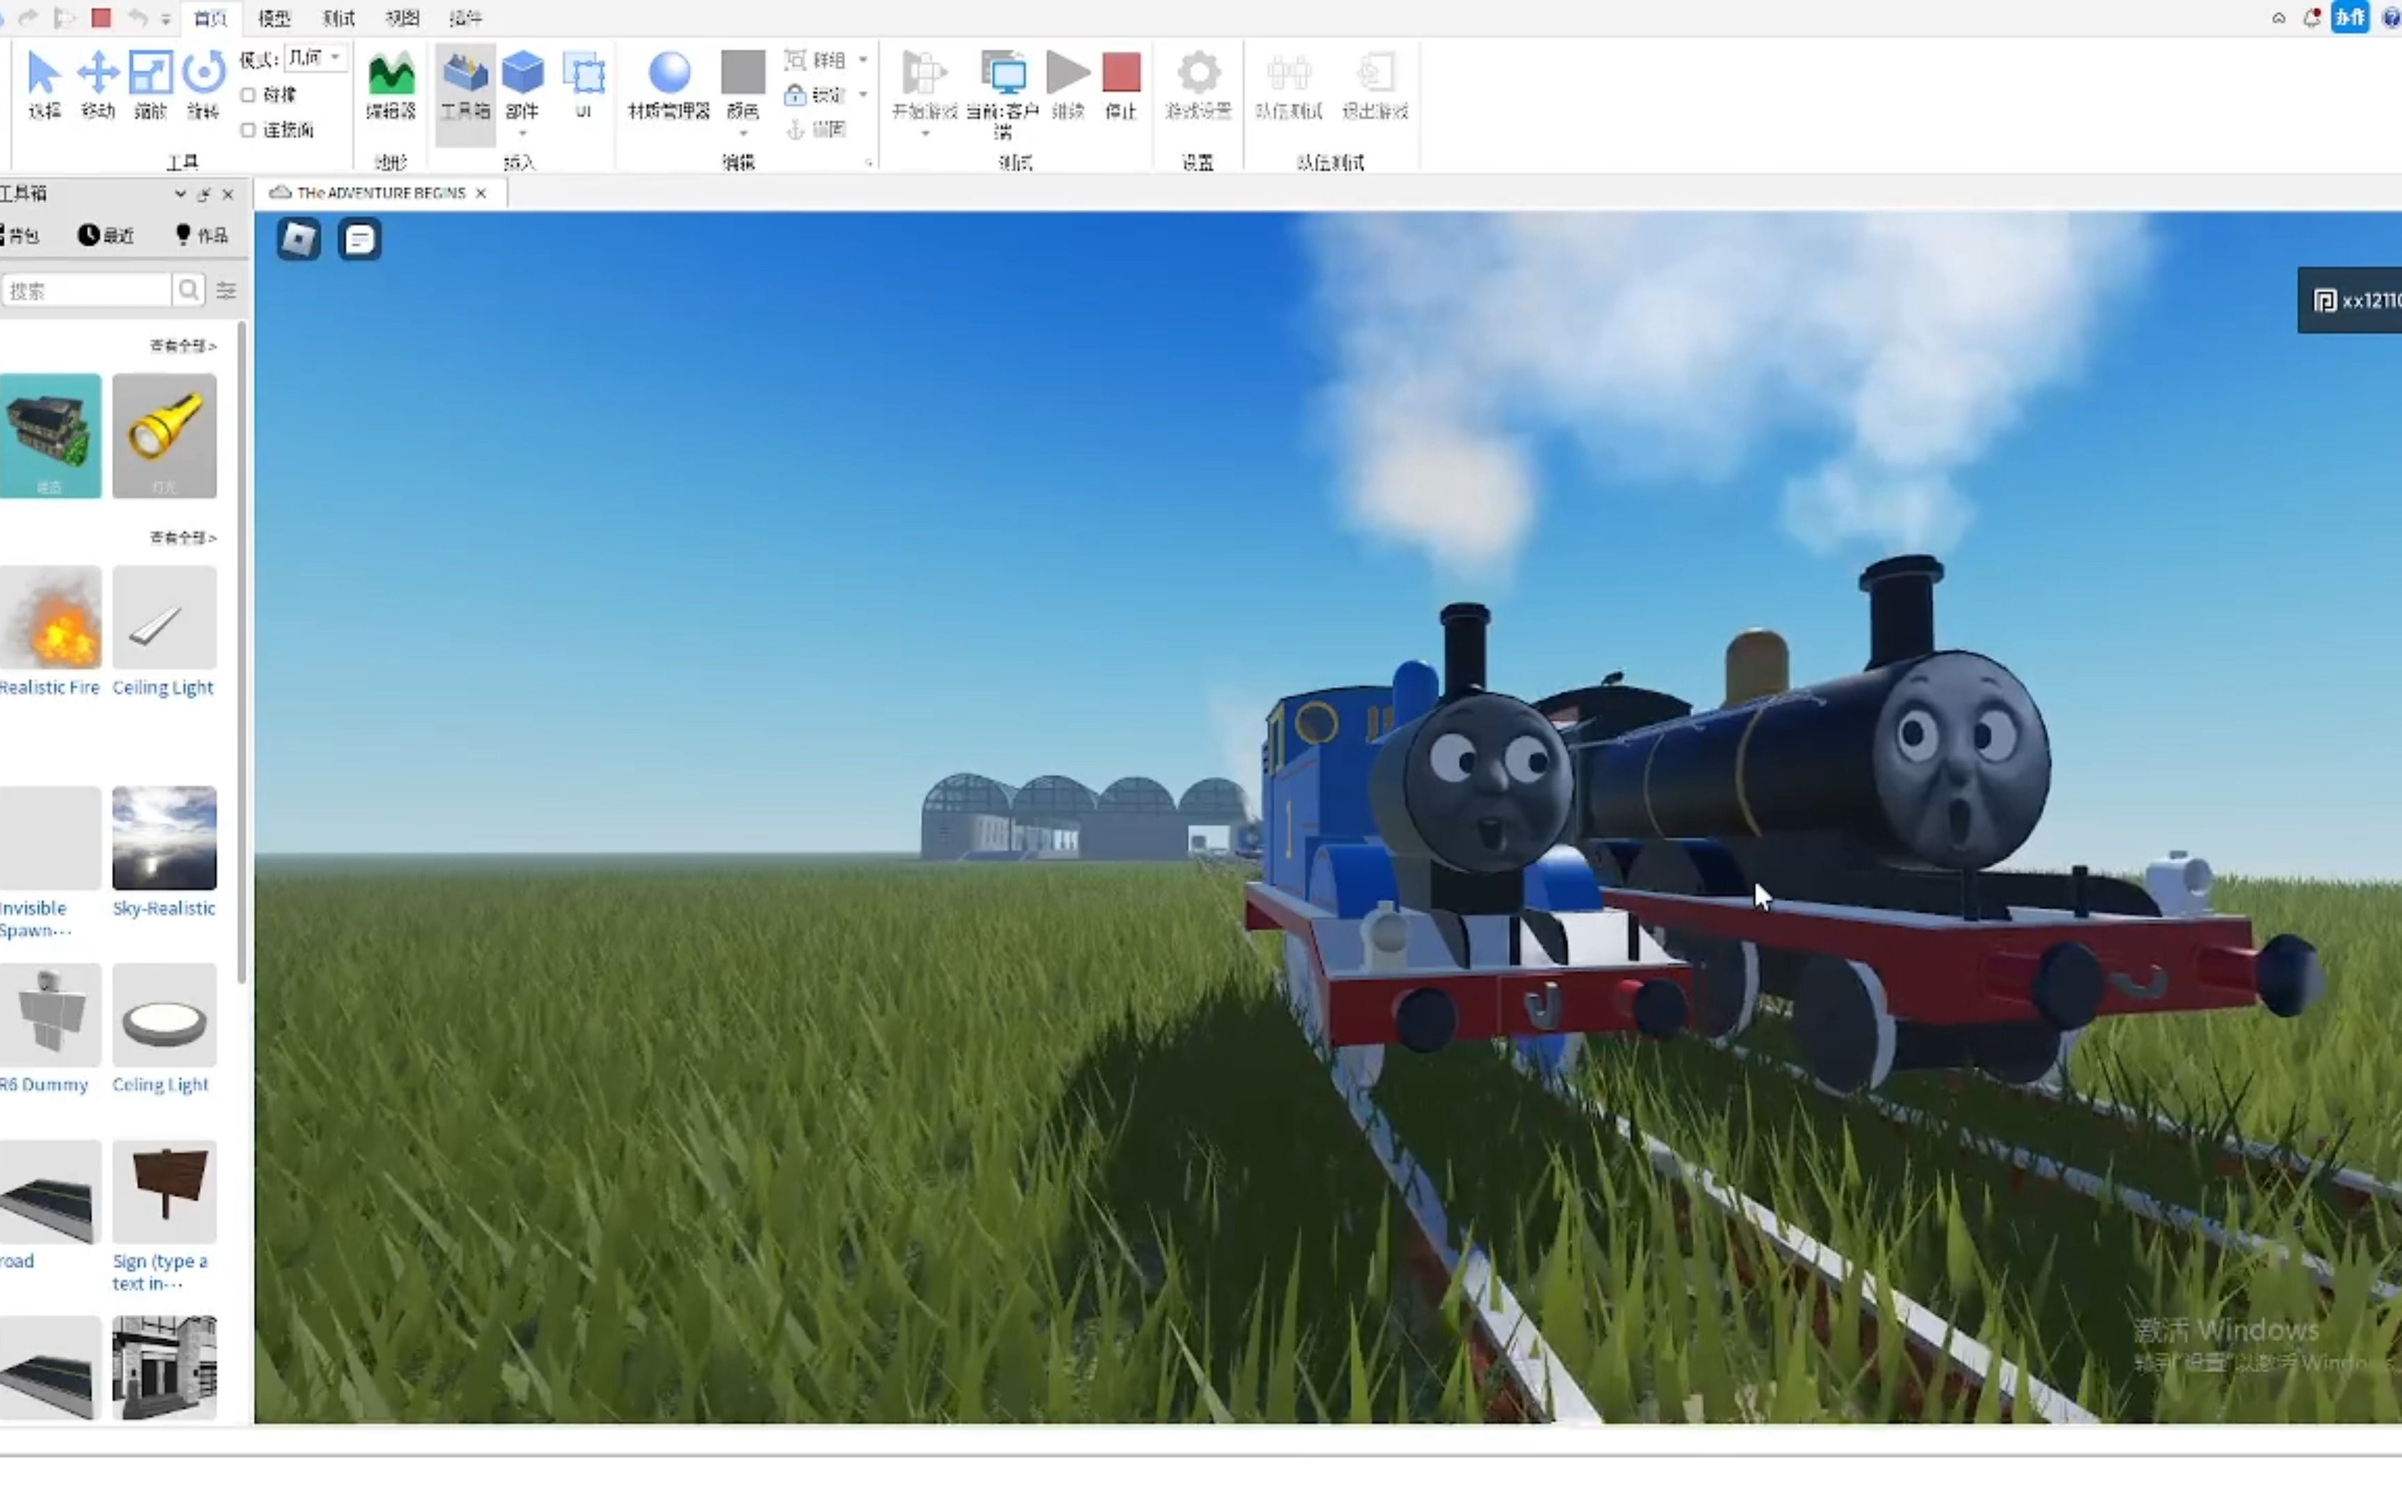2402x1501 pixels.
Task: Open the chat bubble icon in viewport
Action: 360,239
